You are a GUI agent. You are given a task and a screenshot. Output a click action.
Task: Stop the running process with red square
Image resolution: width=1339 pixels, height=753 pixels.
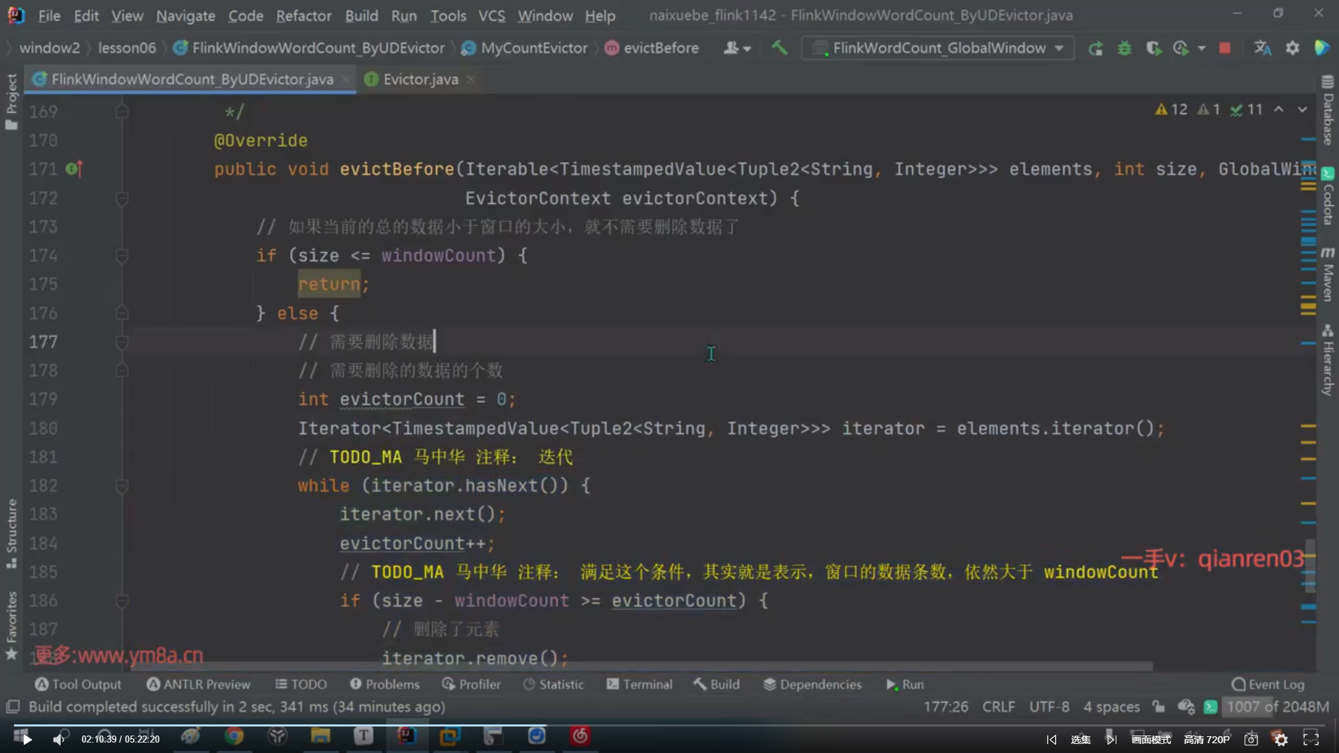[x=1225, y=48]
